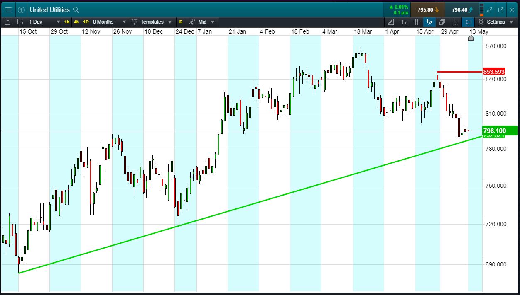Click the Settings gear icon
This screenshot has height=295, width=520.
click(x=481, y=22)
